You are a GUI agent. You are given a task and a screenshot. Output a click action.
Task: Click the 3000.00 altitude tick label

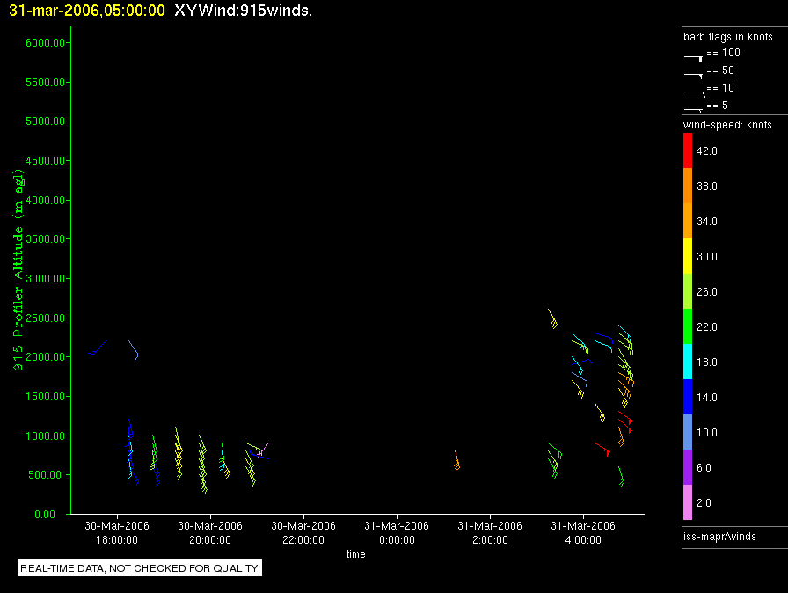pyautogui.click(x=45, y=278)
